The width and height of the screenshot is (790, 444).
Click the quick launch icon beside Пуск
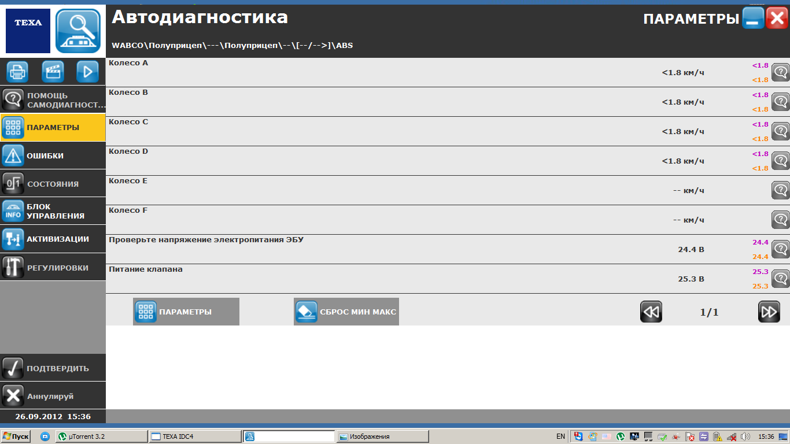click(45, 436)
